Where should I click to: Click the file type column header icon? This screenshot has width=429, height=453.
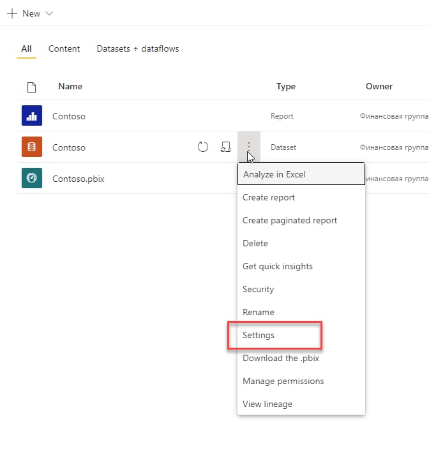point(31,87)
